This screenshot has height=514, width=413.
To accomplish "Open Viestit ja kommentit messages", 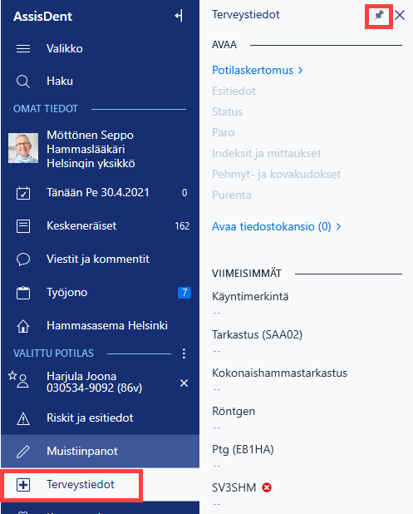I will (x=101, y=259).
